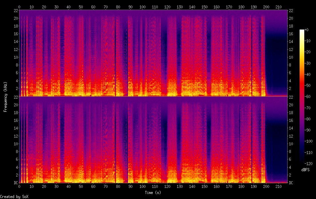Click the "Created by SoX" caption
Viewport: 316px width, 199px height.
14,197
